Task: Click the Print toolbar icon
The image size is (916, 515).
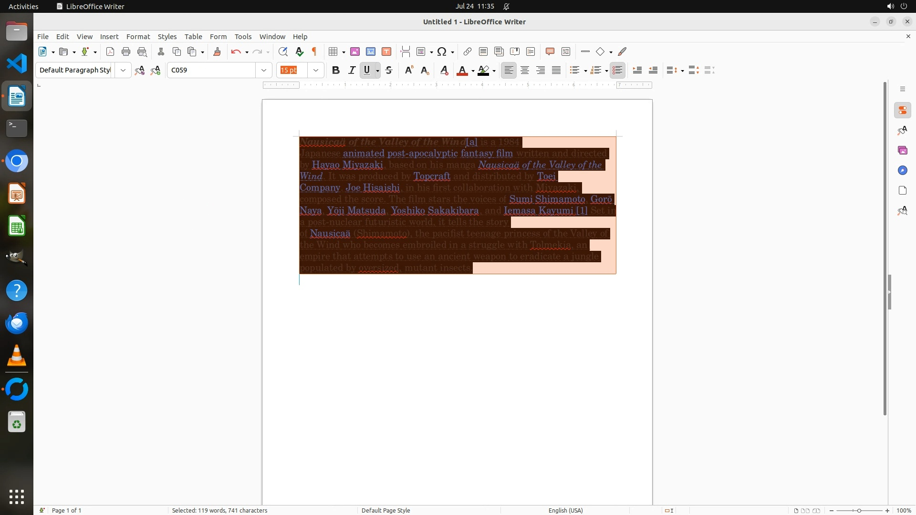Action: point(126,51)
